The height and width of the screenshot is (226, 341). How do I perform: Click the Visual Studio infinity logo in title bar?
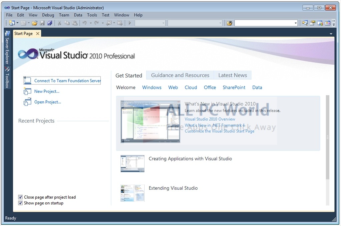[x=7, y=8]
